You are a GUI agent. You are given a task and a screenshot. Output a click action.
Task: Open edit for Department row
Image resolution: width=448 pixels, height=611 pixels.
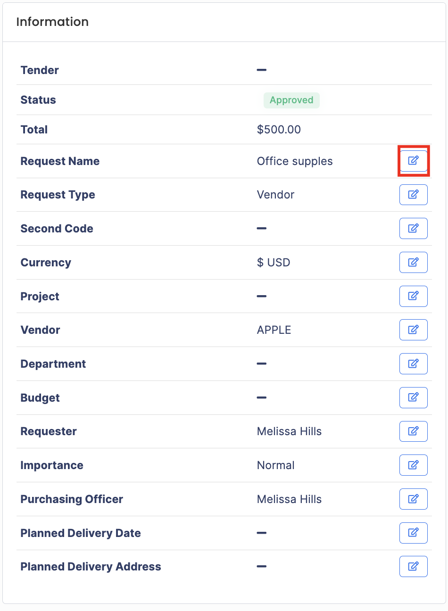click(x=414, y=364)
